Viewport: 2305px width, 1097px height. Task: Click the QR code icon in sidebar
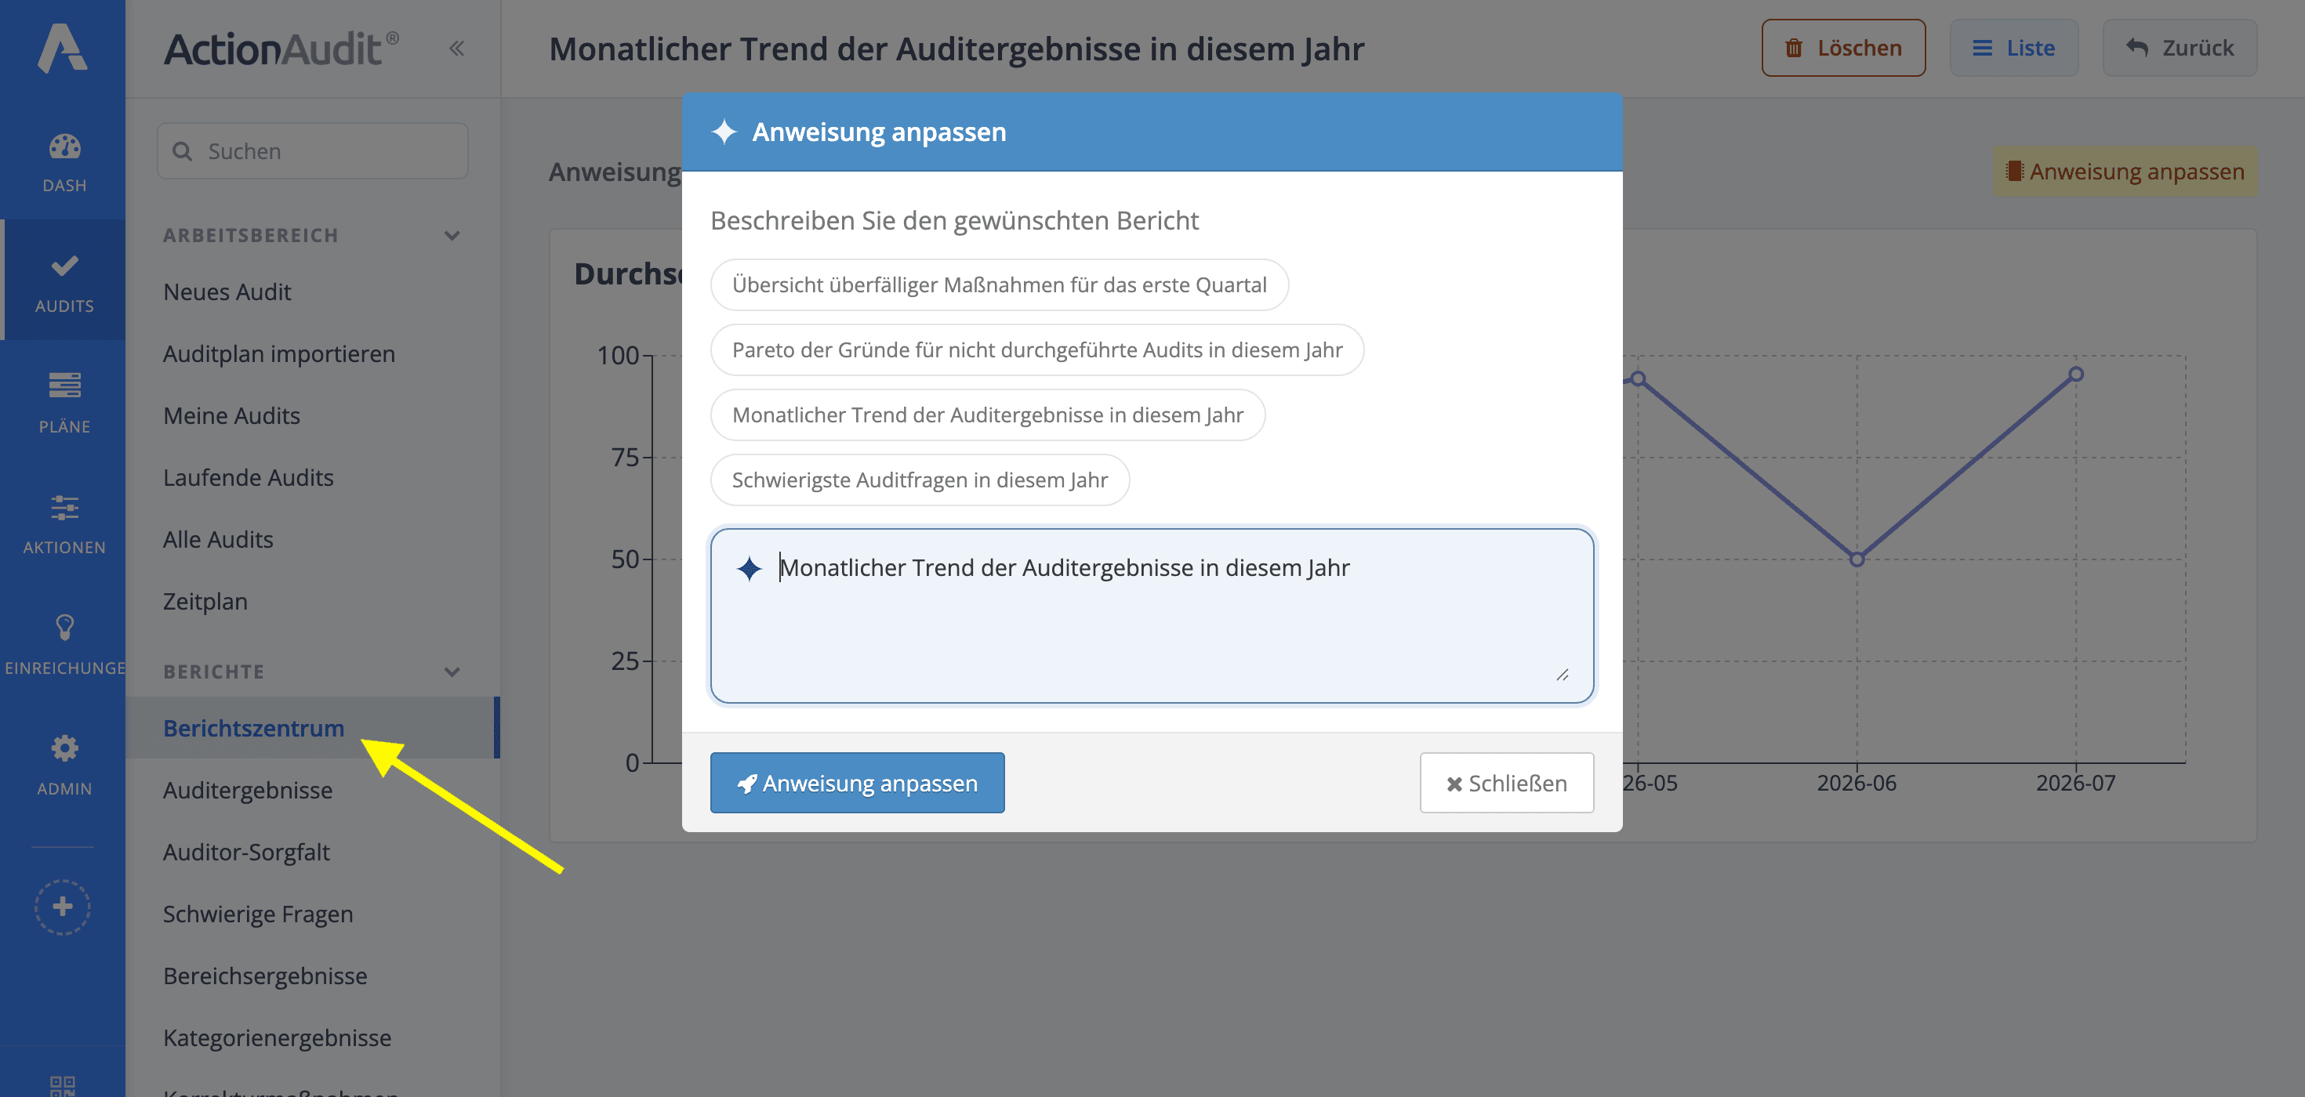click(x=63, y=1085)
